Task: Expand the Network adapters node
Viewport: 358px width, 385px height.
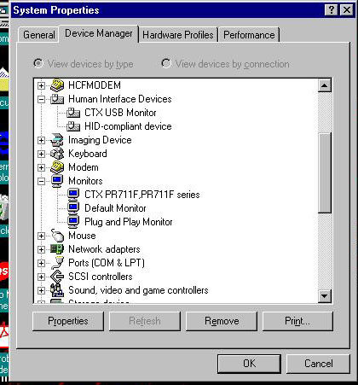Action: click(x=41, y=249)
